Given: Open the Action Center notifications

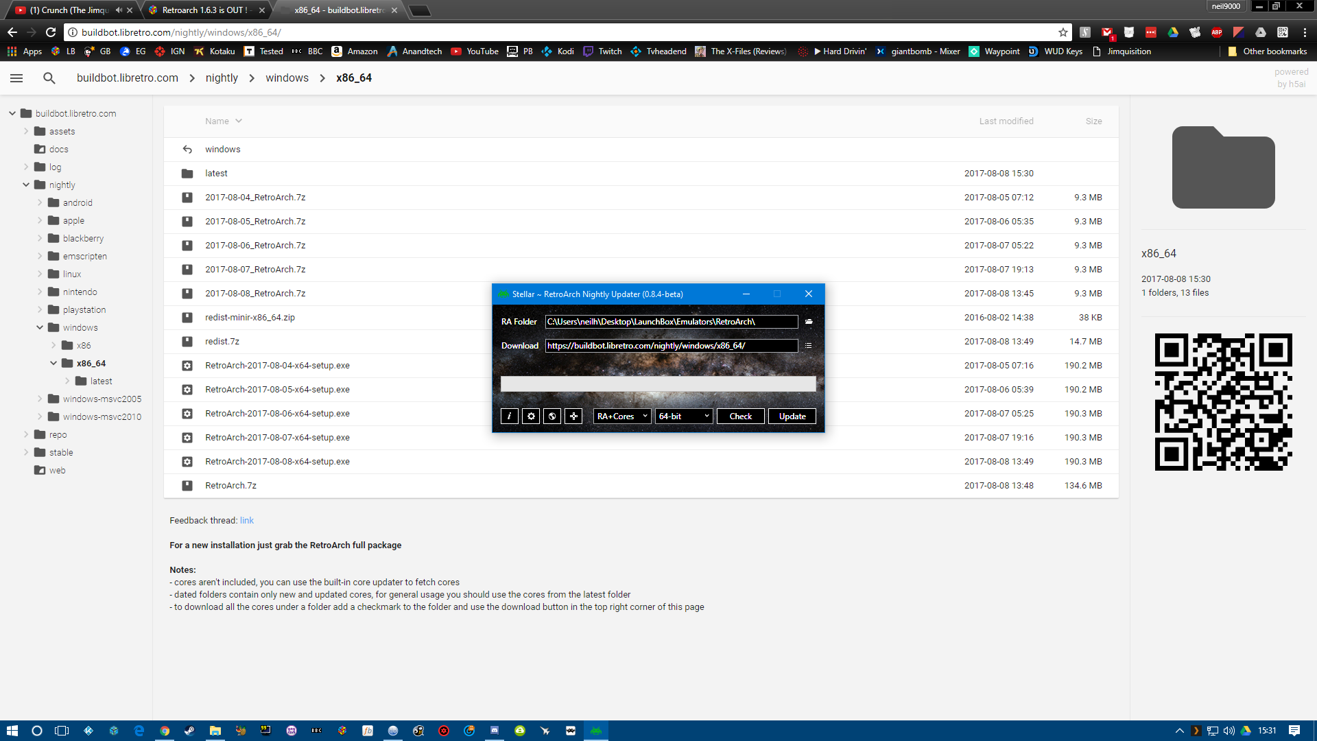Looking at the screenshot, I should 1294,731.
